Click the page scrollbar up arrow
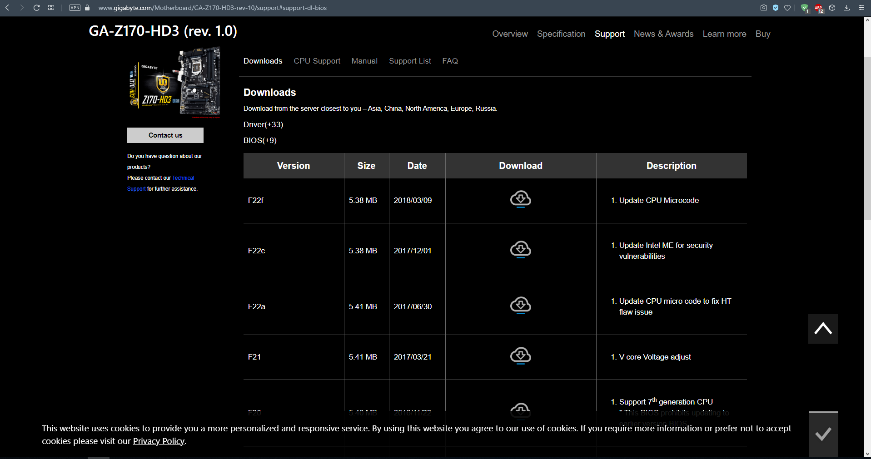Image resolution: width=871 pixels, height=459 pixels. (867, 20)
